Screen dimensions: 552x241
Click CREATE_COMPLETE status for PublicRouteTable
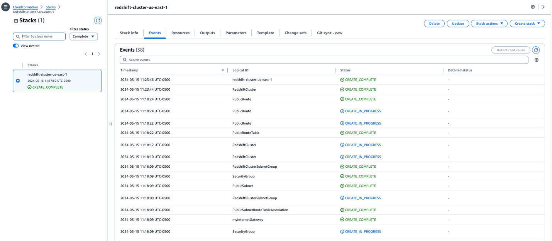point(358,133)
